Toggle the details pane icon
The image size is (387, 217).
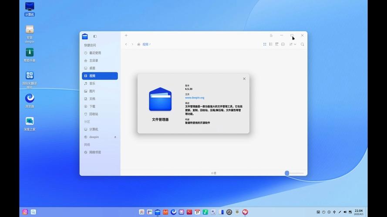(x=283, y=44)
